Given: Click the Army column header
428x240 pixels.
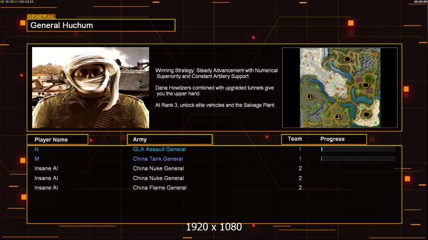Looking at the screenshot, I should click(x=170, y=140).
